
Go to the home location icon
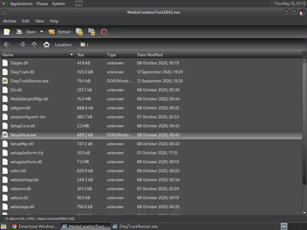[46, 45]
